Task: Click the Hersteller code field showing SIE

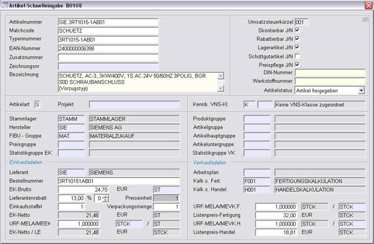Action: click(x=71, y=127)
